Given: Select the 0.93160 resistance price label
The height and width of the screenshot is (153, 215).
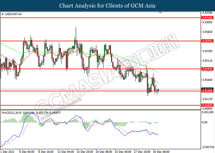Looking at the screenshot, I should pyautogui.click(x=207, y=18).
